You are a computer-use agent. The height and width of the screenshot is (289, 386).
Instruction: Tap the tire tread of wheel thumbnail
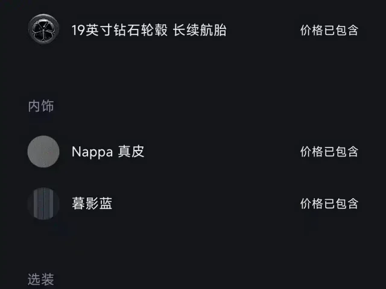pos(31,29)
